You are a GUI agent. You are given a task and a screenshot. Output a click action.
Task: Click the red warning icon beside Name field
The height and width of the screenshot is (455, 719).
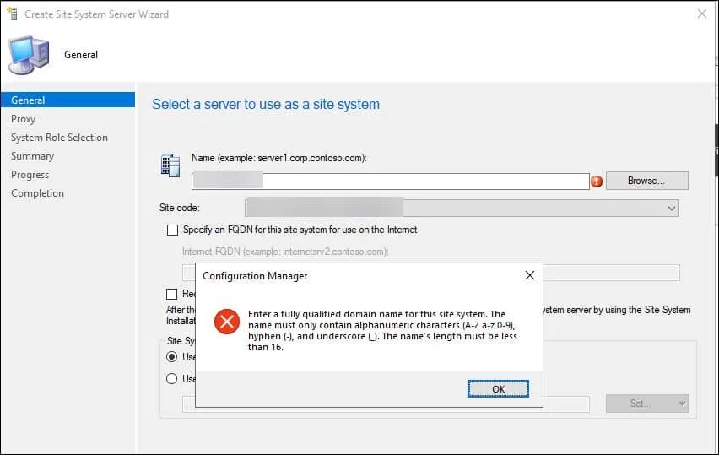point(597,181)
